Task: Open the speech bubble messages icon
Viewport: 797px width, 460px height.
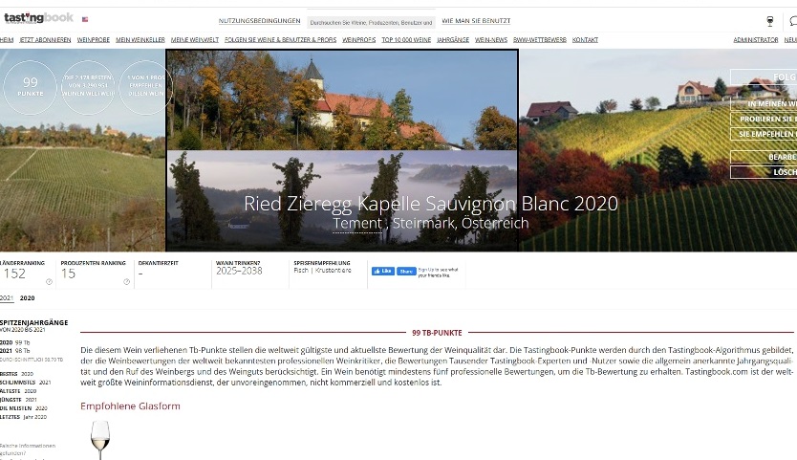Action: click(x=793, y=21)
